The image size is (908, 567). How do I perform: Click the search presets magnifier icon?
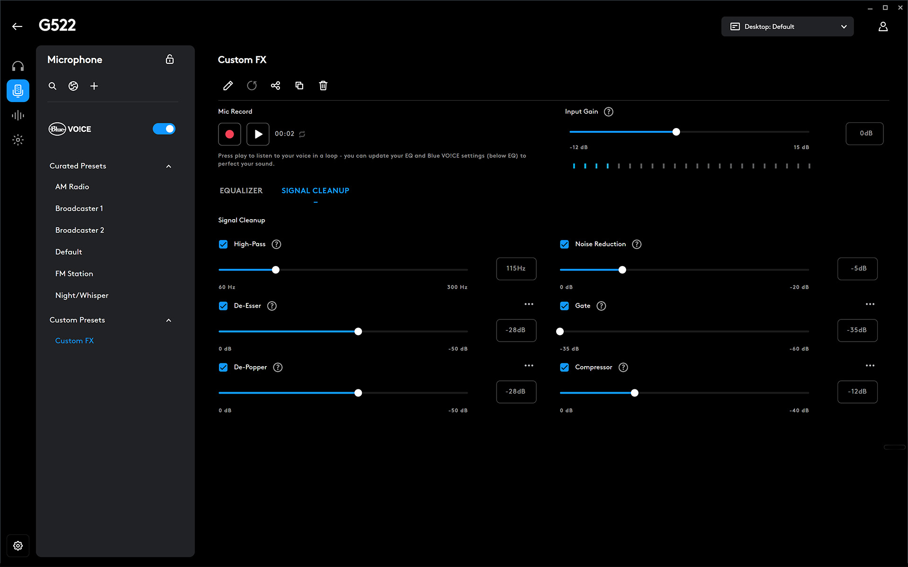(x=52, y=86)
